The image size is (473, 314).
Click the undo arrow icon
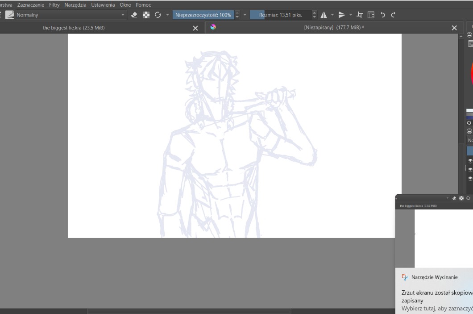coord(382,15)
